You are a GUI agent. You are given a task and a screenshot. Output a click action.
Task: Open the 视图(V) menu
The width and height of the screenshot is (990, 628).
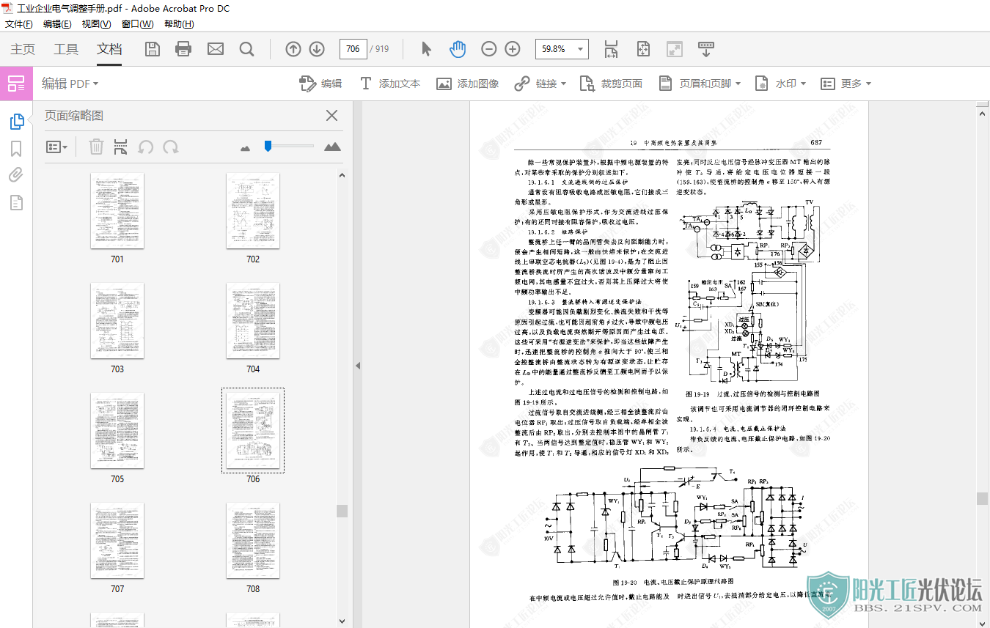[x=96, y=24]
